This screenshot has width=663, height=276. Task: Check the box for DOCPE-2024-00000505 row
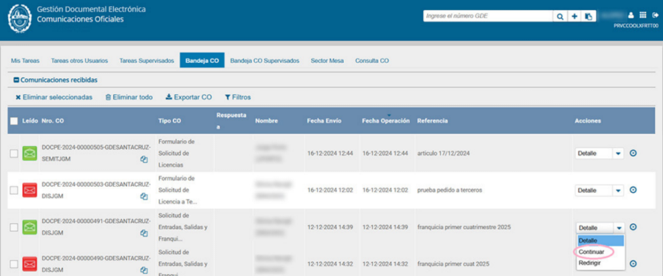[14, 154]
